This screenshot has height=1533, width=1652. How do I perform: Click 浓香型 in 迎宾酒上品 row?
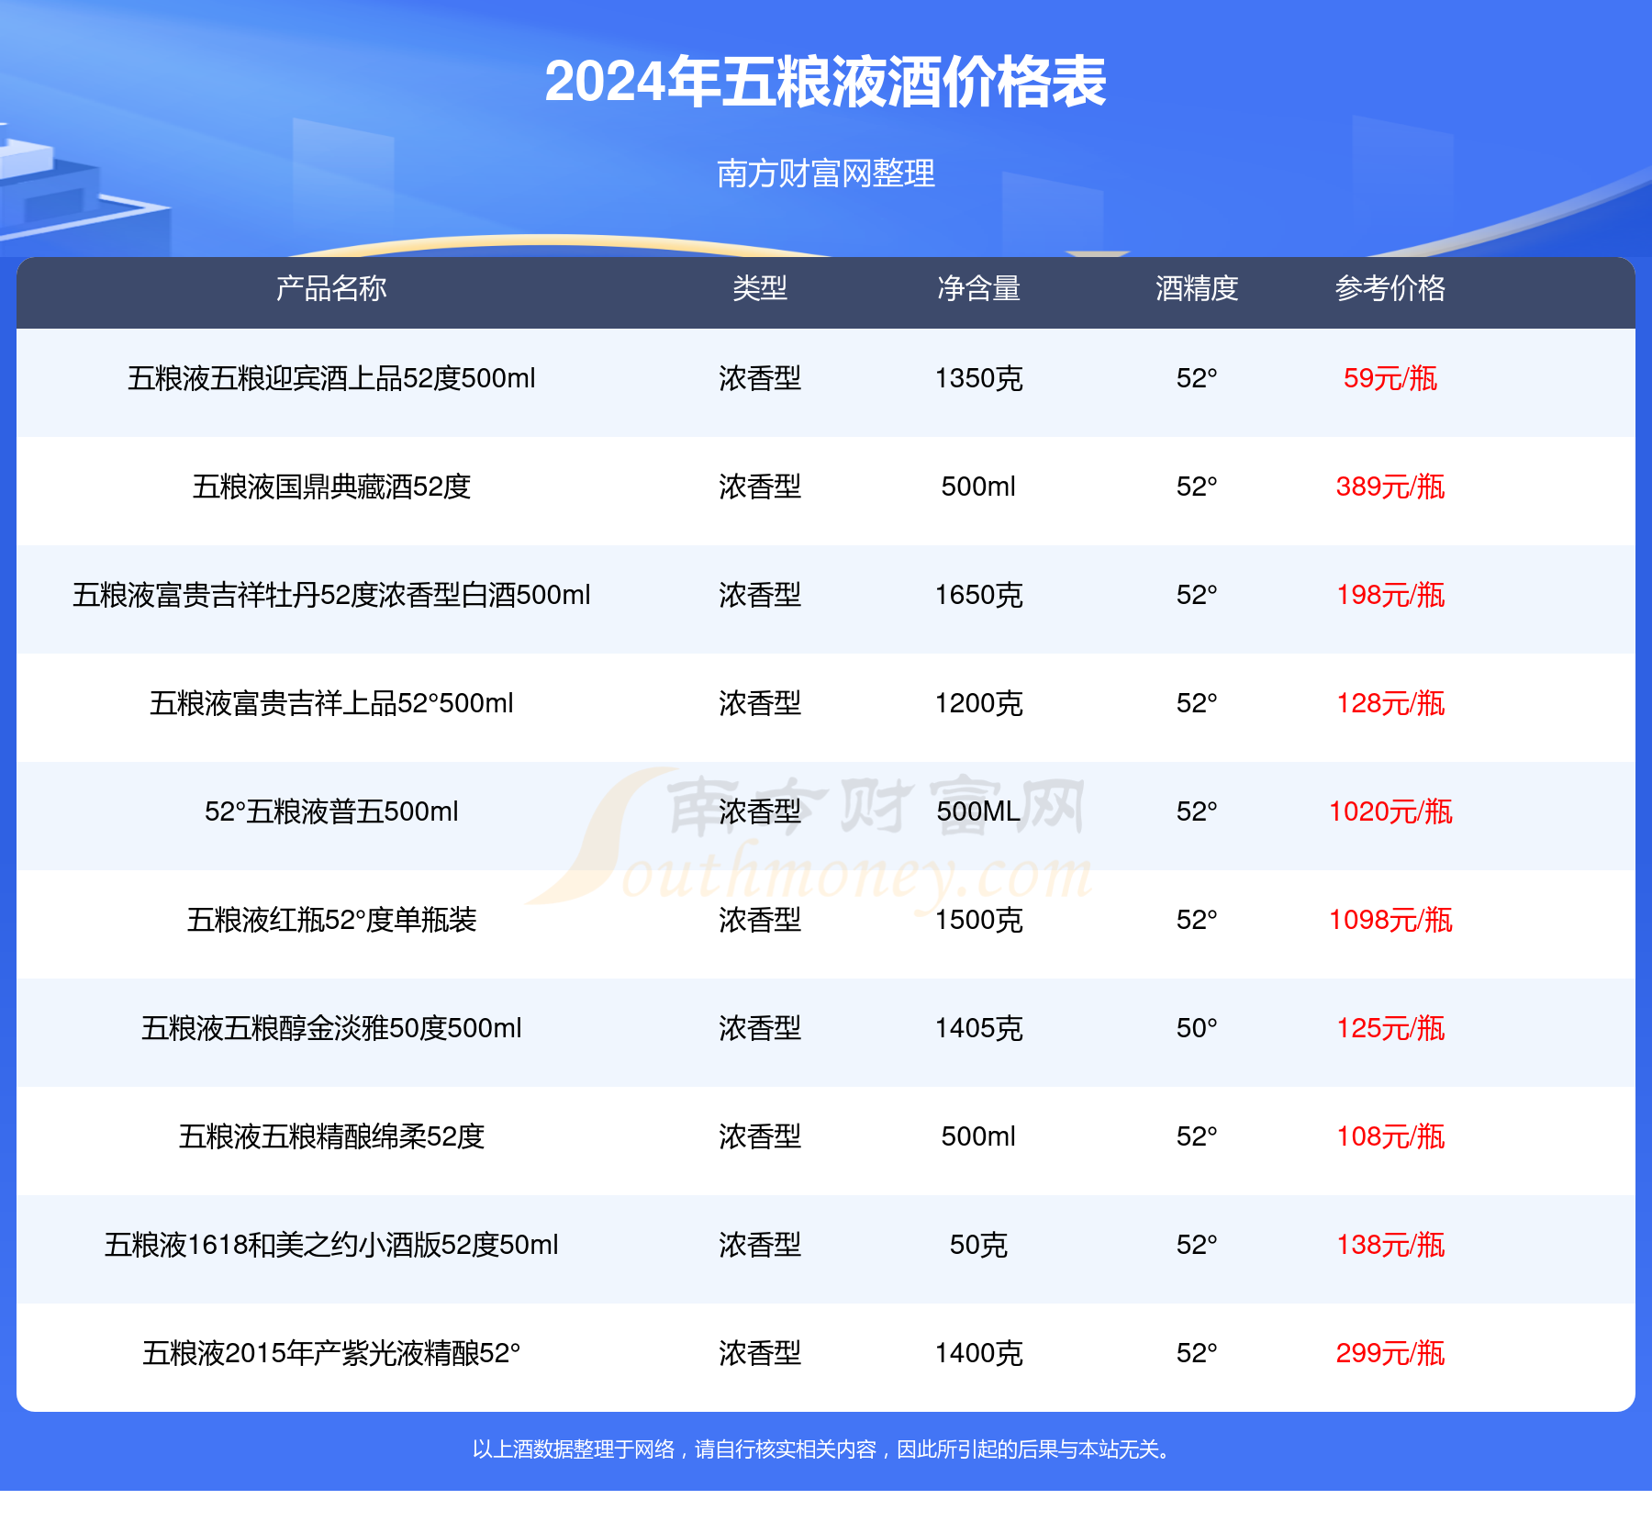[x=760, y=378]
